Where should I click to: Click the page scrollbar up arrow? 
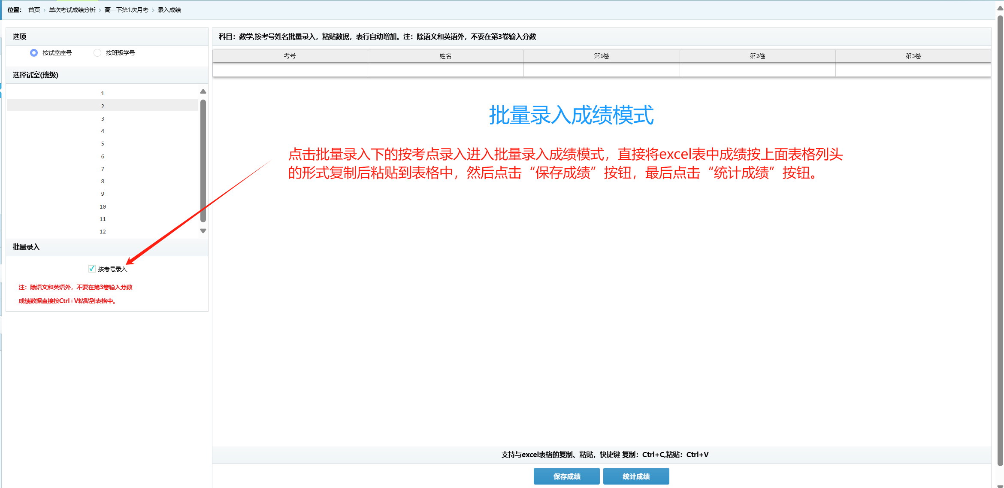(x=1000, y=8)
